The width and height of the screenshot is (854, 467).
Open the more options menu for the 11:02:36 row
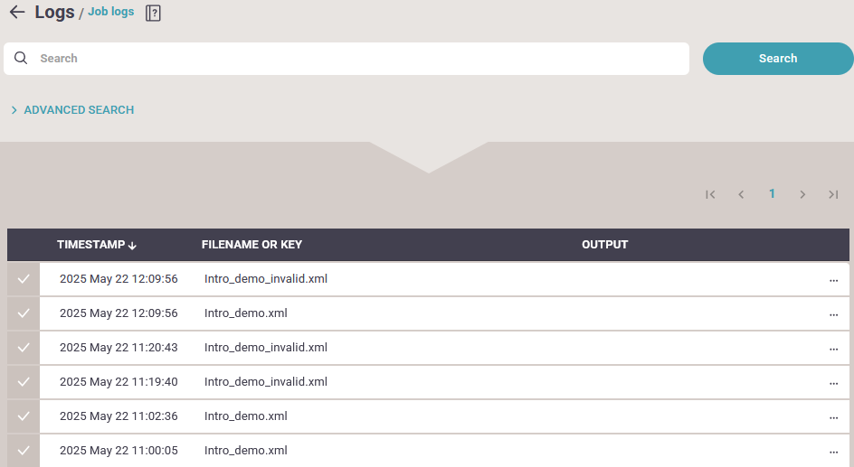click(x=833, y=417)
